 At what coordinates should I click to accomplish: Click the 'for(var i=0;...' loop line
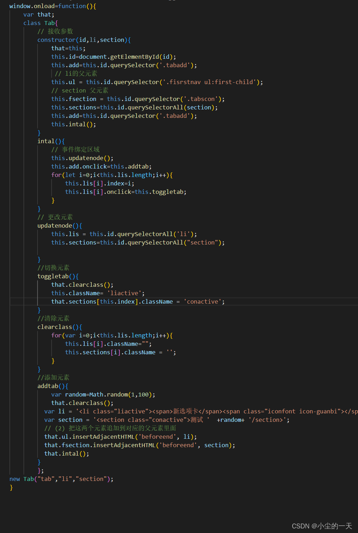(x=112, y=335)
